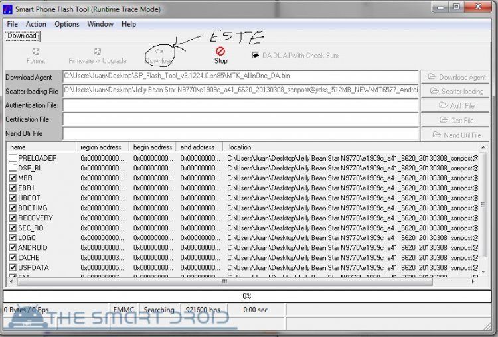Screen dimensions: 498x337
Task: Click the location column header
Action: [x=351, y=147]
